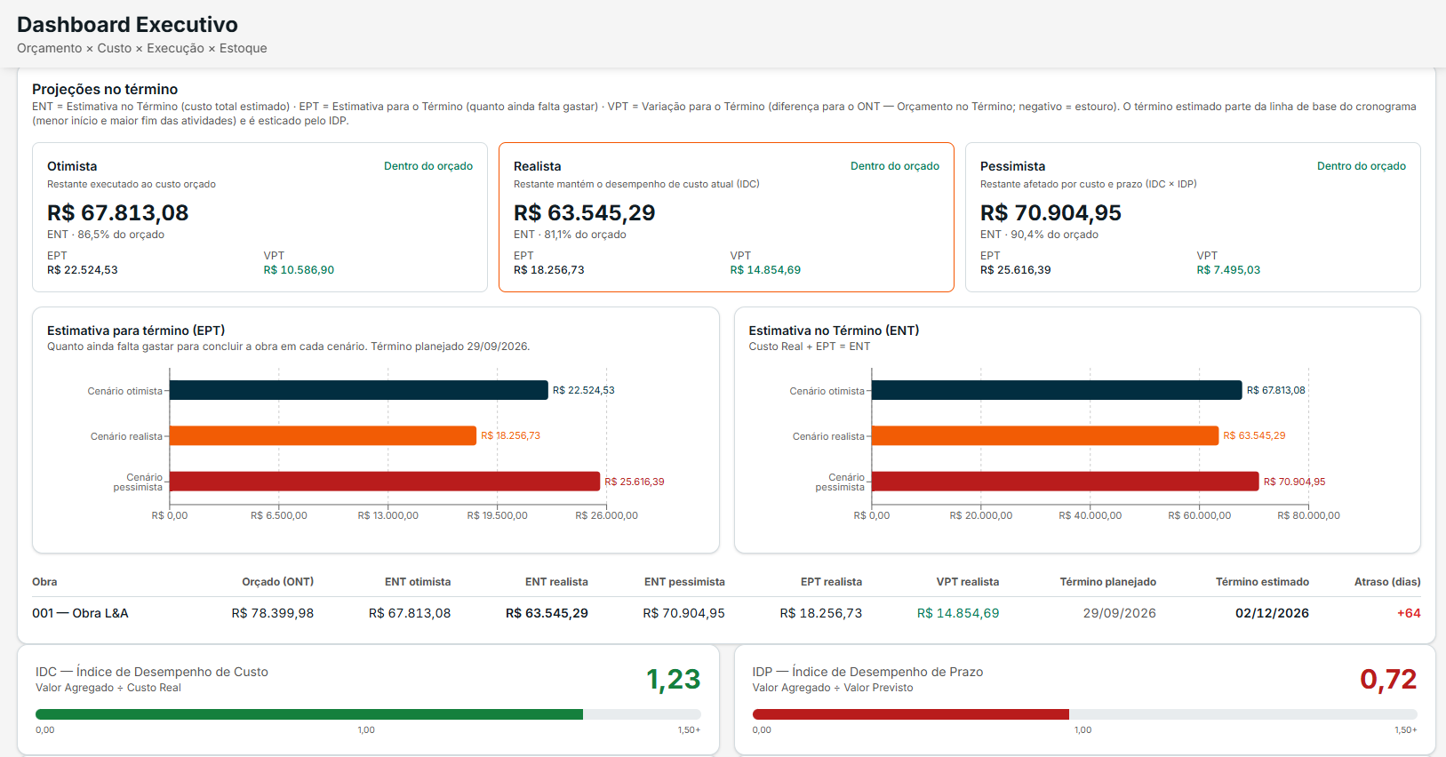
Task: Click VPT value R$ 10.586,90
Action: pyautogui.click(x=299, y=270)
